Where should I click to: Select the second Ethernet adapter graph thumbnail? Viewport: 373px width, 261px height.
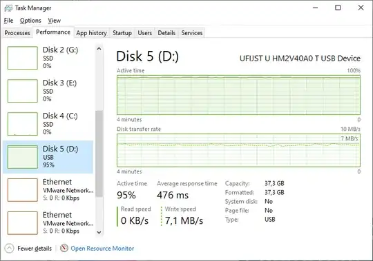click(x=23, y=223)
